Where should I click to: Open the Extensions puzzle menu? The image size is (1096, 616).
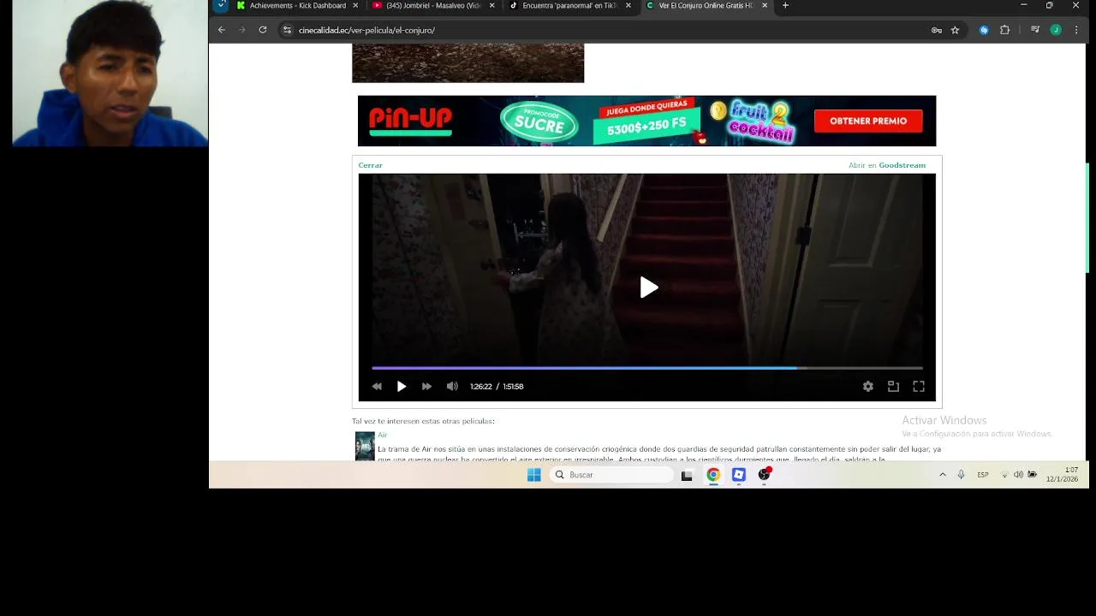pos(1005,30)
